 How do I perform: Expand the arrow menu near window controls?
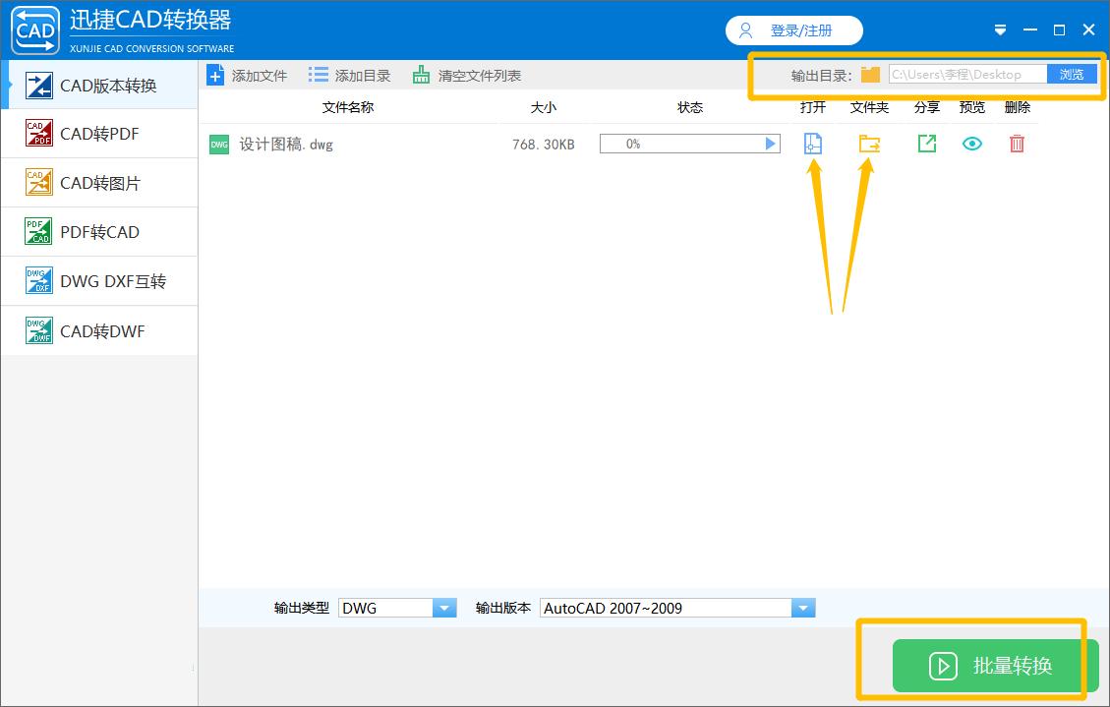1000,29
